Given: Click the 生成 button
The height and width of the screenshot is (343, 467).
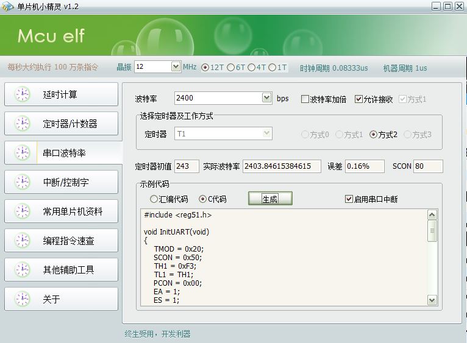Looking at the screenshot, I should point(270,199).
